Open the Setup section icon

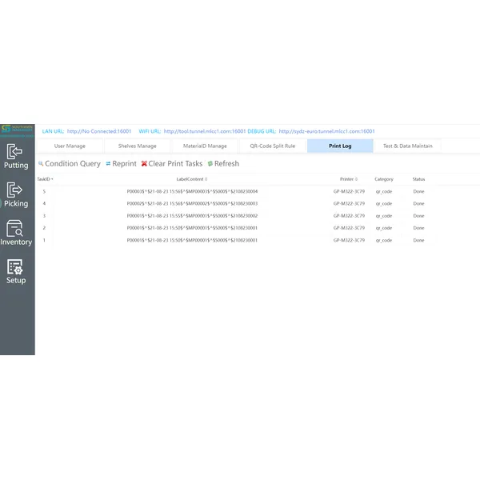(14, 267)
